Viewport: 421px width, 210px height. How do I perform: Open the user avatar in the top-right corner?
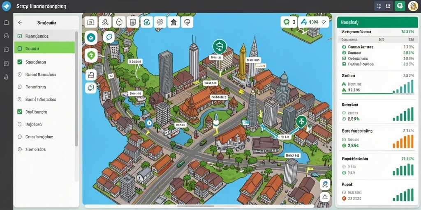click(x=413, y=6)
